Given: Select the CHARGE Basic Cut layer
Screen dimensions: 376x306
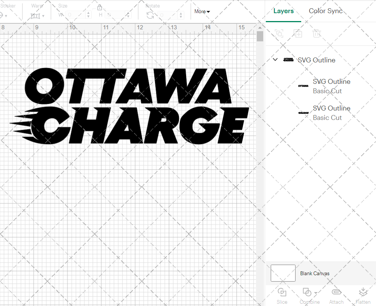Looking at the screenshot, I should [331, 113].
